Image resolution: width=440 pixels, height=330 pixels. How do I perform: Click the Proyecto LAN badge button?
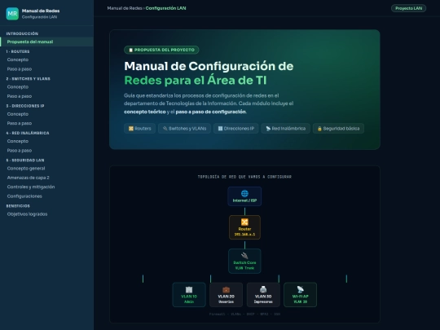pos(408,8)
